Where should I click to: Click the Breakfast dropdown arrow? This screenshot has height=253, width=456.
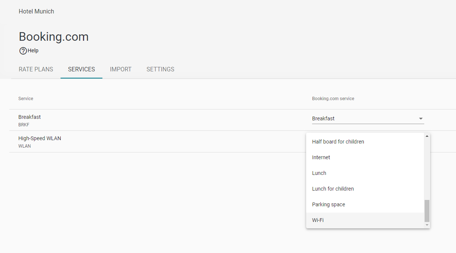tap(421, 118)
